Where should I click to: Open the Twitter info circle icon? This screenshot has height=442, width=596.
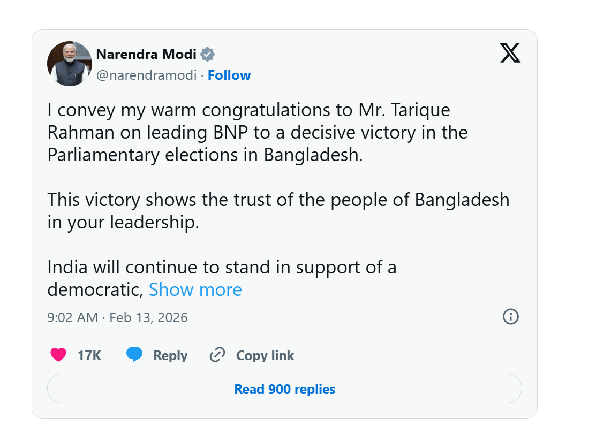tap(510, 316)
